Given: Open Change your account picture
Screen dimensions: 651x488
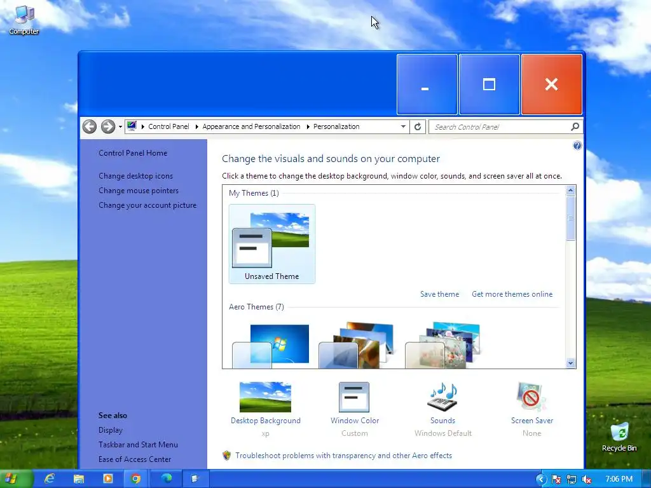Looking at the screenshot, I should tap(147, 205).
